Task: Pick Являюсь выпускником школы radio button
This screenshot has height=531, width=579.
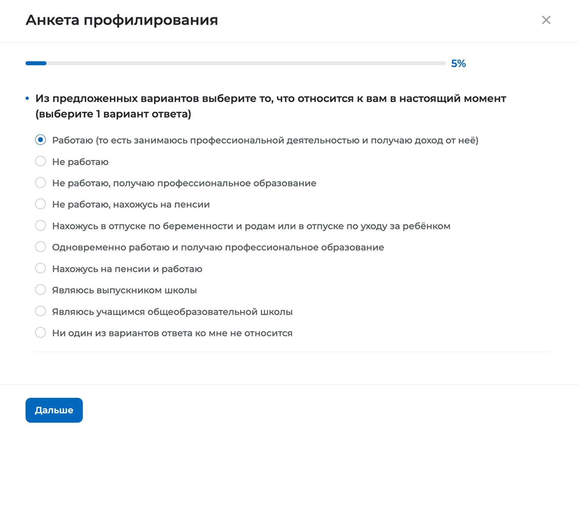Action: coord(41,290)
